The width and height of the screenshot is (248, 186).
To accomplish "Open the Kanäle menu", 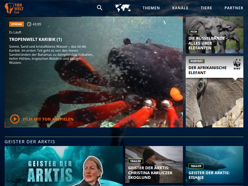I will coord(180,8).
